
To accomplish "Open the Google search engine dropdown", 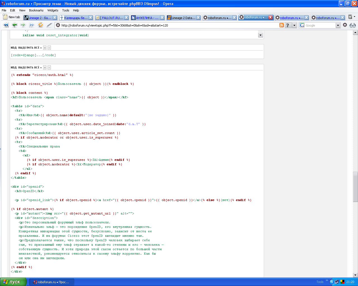I will click(338, 25).
